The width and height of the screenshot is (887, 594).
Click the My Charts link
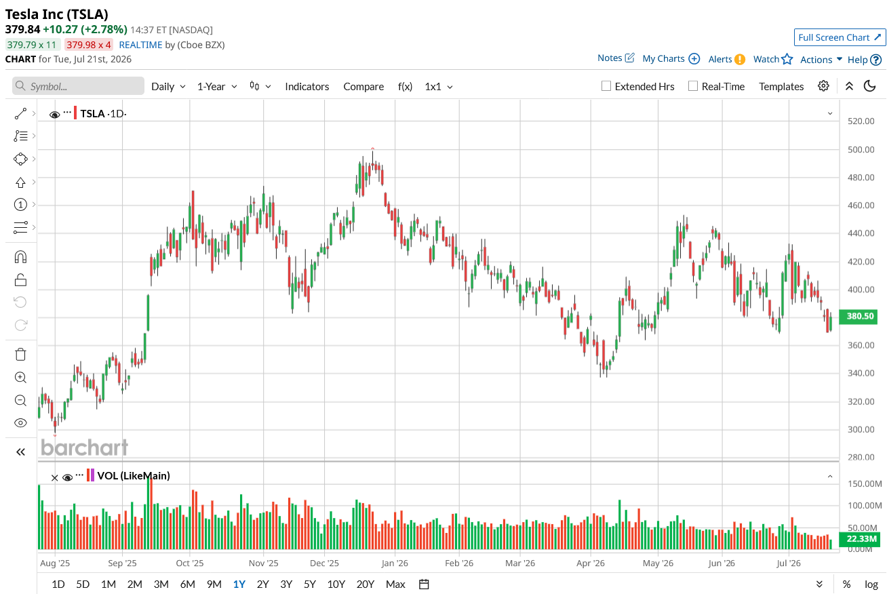pos(663,59)
